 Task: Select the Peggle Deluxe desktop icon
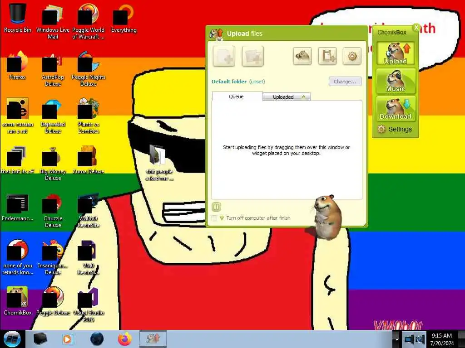coord(53,301)
